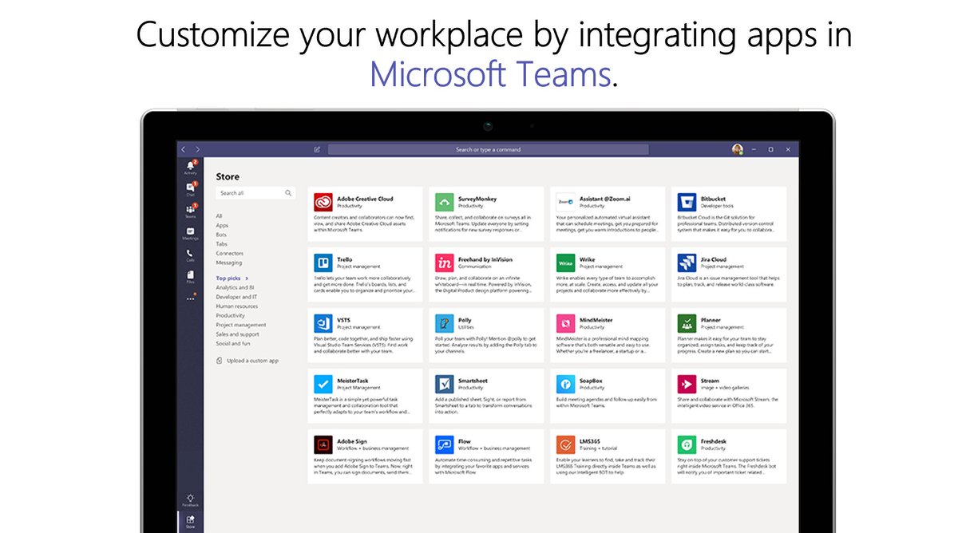Open Sales and support category
This screenshot has height=533, width=958.
click(x=237, y=334)
